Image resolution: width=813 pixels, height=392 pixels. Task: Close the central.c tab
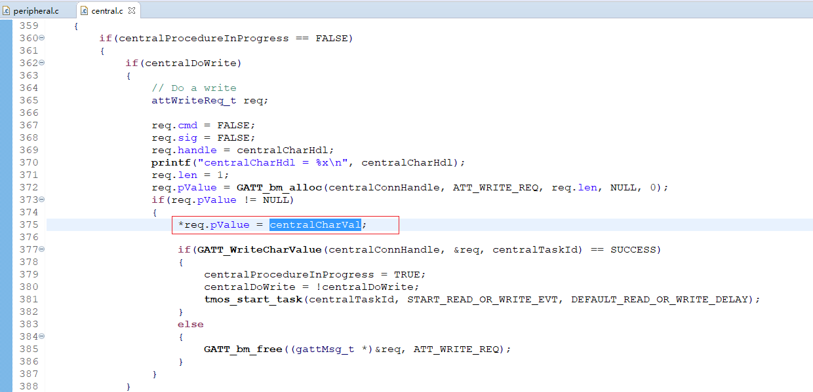pyautogui.click(x=132, y=10)
